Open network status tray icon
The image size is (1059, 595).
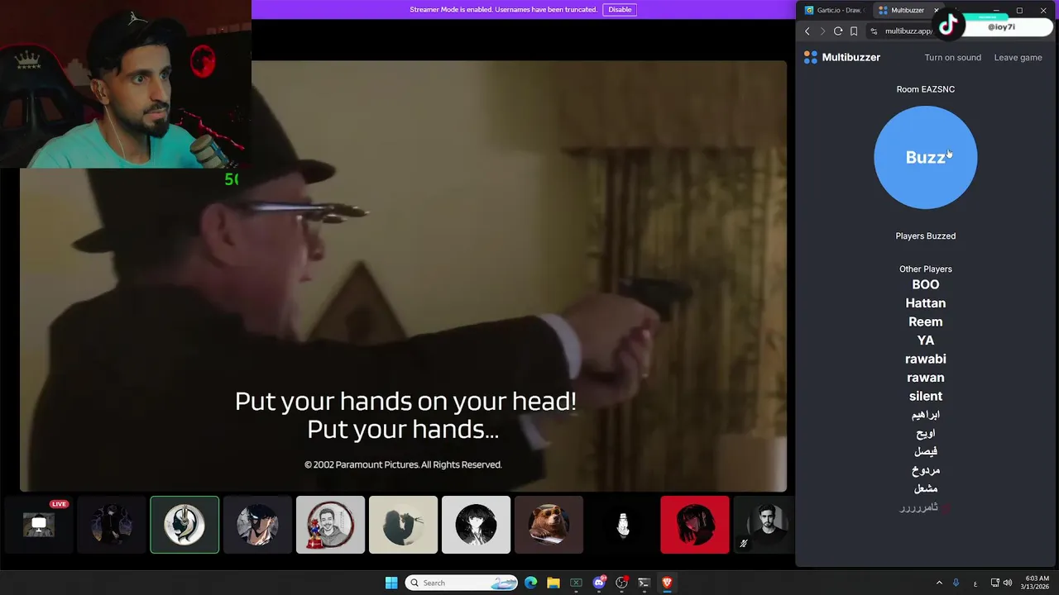click(x=994, y=583)
